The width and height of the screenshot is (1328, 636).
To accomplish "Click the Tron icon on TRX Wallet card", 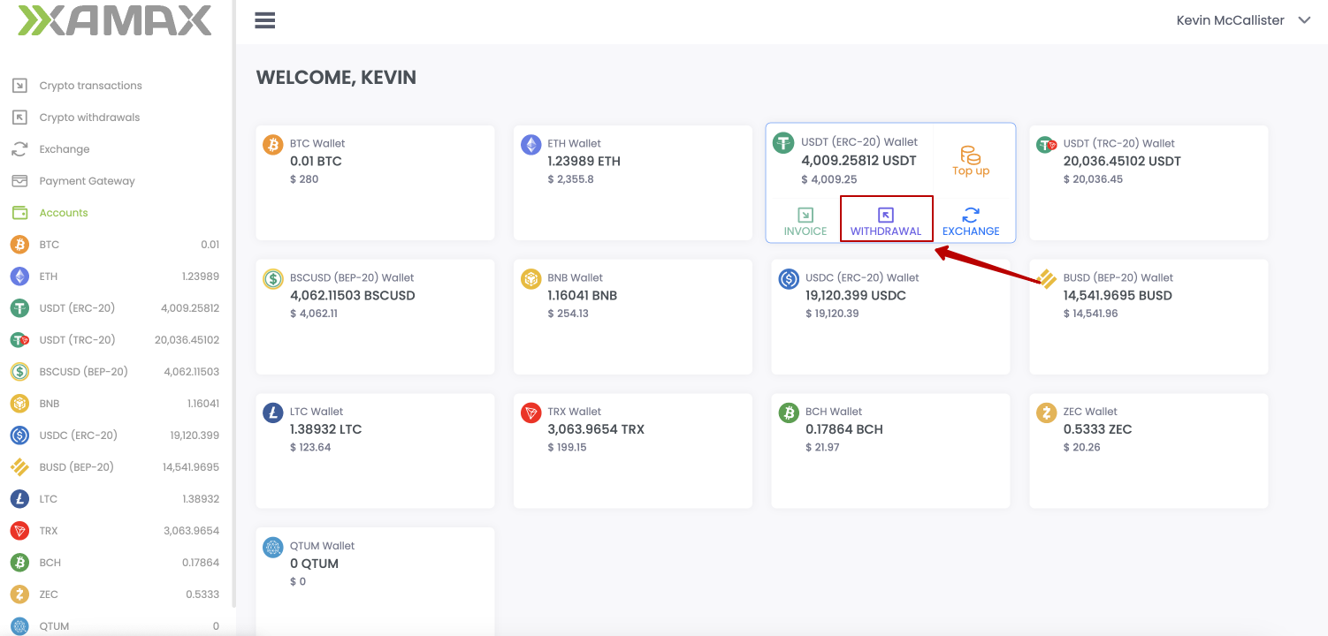I will click(x=530, y=413).
